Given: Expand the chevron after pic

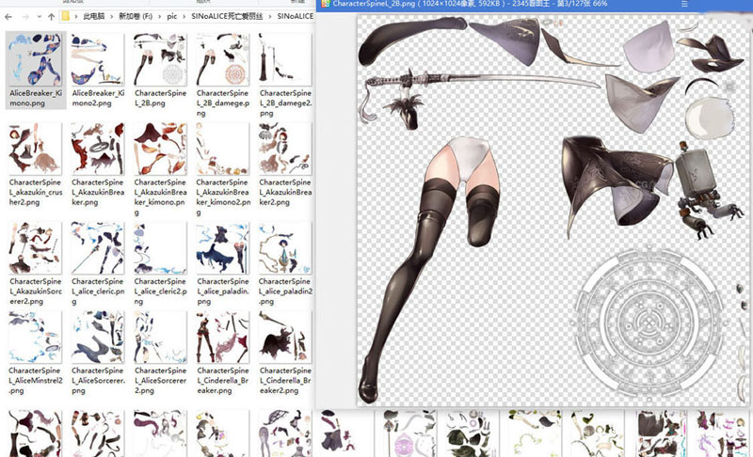Looking at the screenshot, I should (x=184, y=16).
